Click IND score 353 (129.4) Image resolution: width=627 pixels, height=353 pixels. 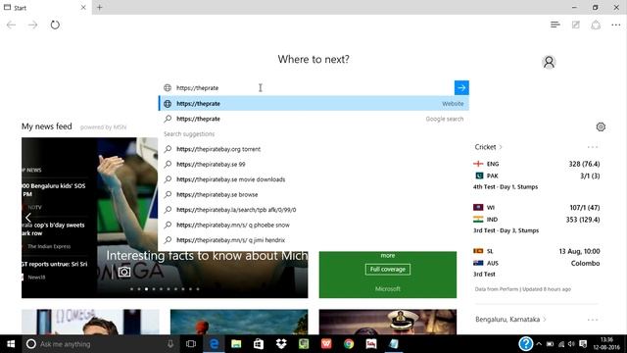(x=583, y=220)
